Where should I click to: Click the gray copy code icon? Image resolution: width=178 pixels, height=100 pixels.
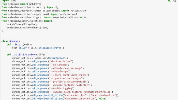(x=175, y=1)
